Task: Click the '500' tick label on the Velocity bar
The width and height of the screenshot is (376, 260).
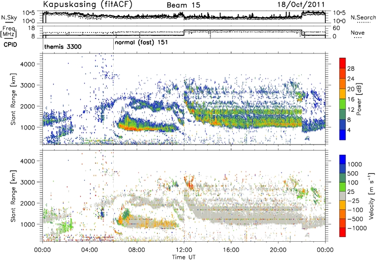Action: tap(353, 173)
